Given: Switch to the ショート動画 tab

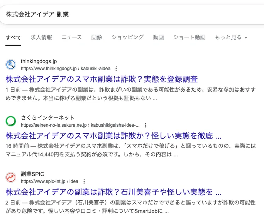Looking at the screenshot, I should pos(190,37).
